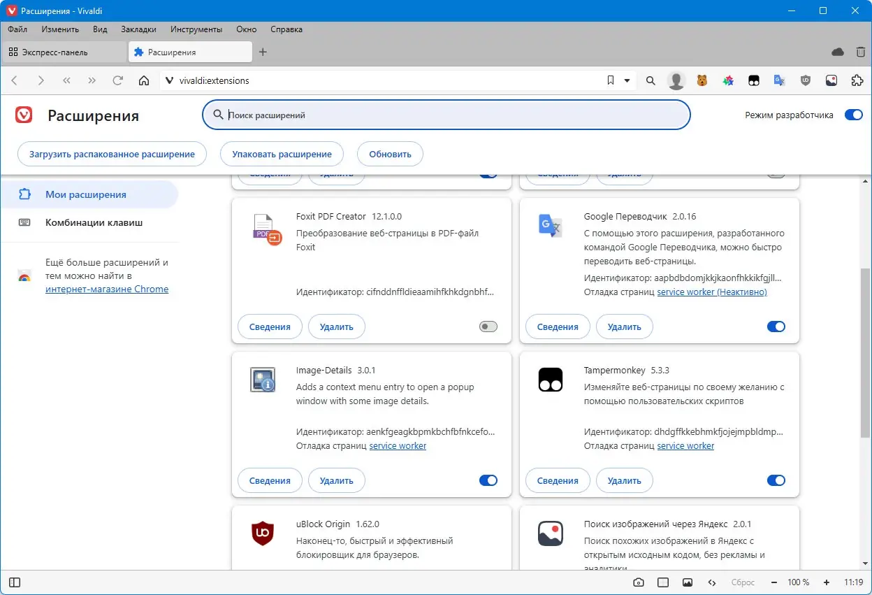
Task: Click the zoom plus button in status bar
Action: coord(827,582)
